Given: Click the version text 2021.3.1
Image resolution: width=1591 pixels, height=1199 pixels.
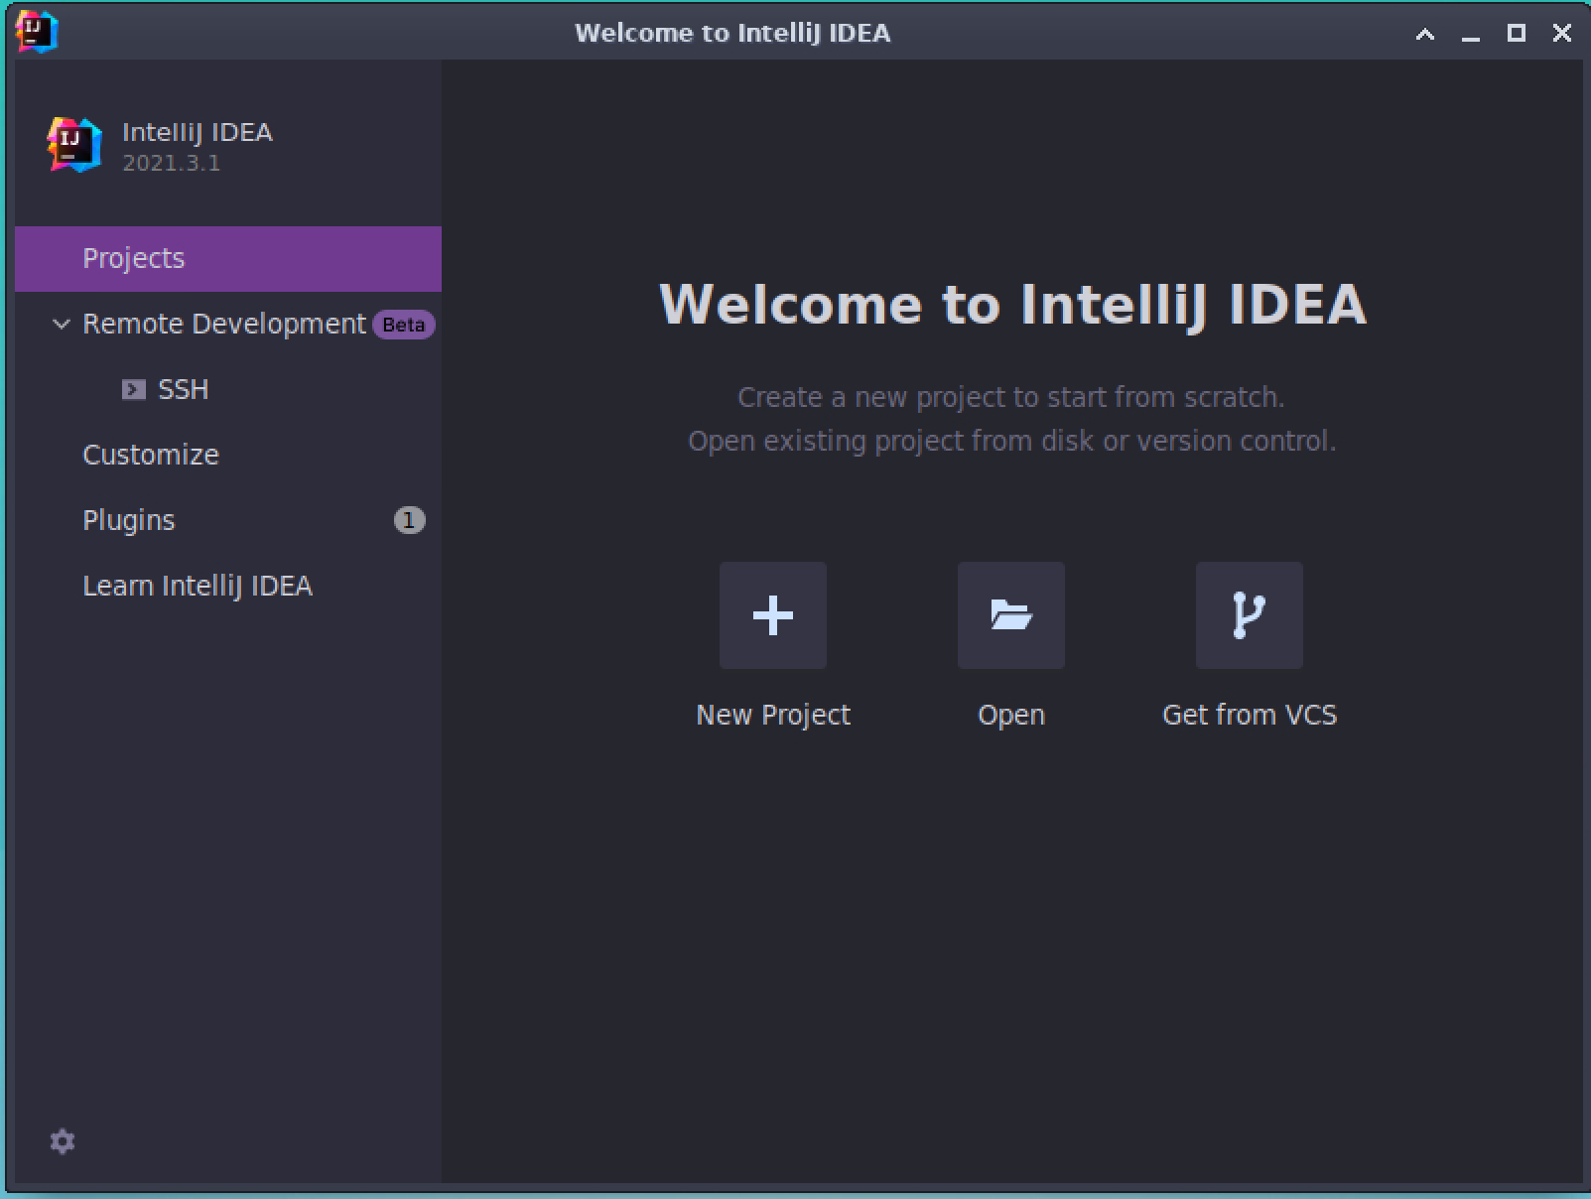Looking at the screenshot, I should (x=172, y=163).
